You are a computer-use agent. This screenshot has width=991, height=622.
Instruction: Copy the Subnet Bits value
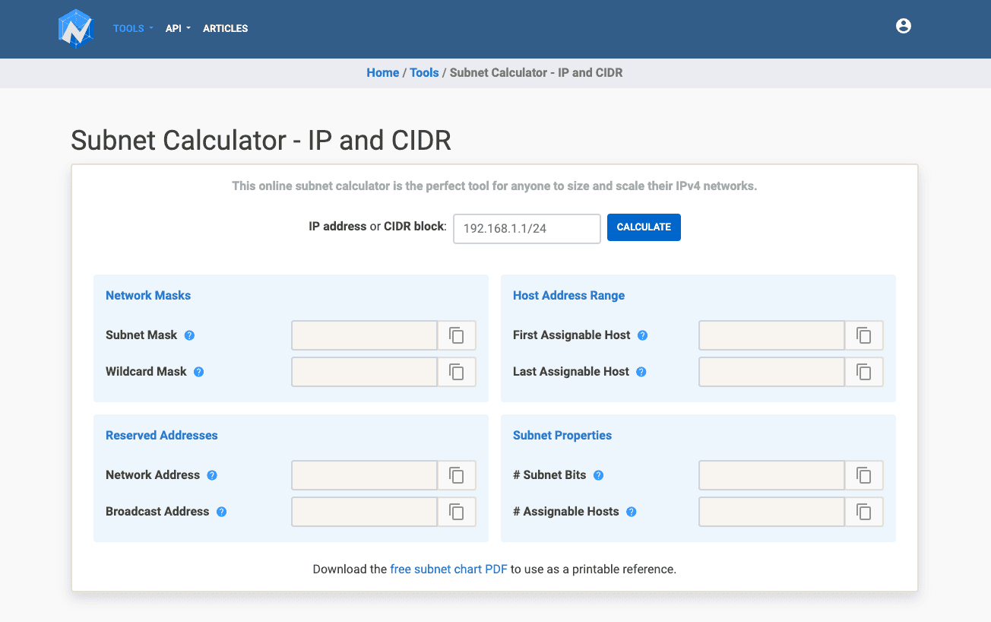coord(864,475)
